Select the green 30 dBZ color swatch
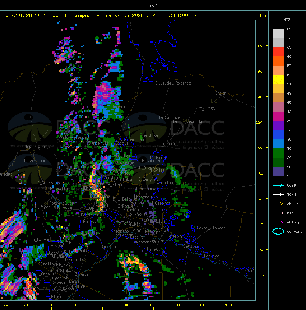The width and height of the screenshot is (306, 310). pos(278,153)
